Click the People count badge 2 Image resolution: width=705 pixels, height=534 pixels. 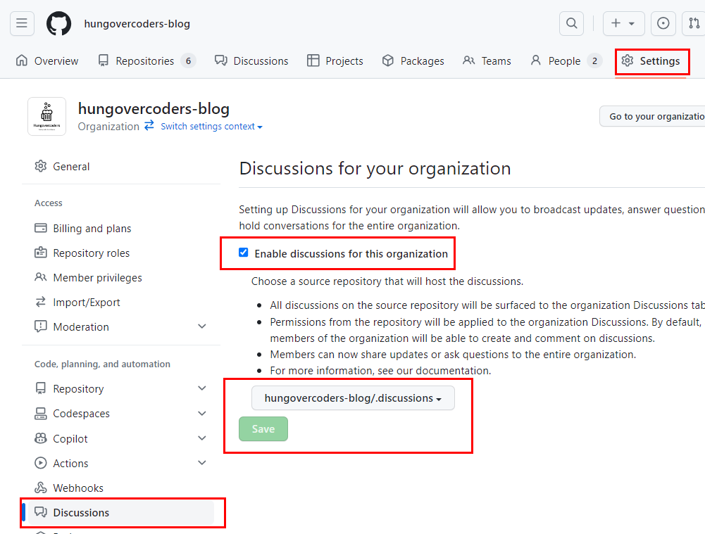point(594,61)
